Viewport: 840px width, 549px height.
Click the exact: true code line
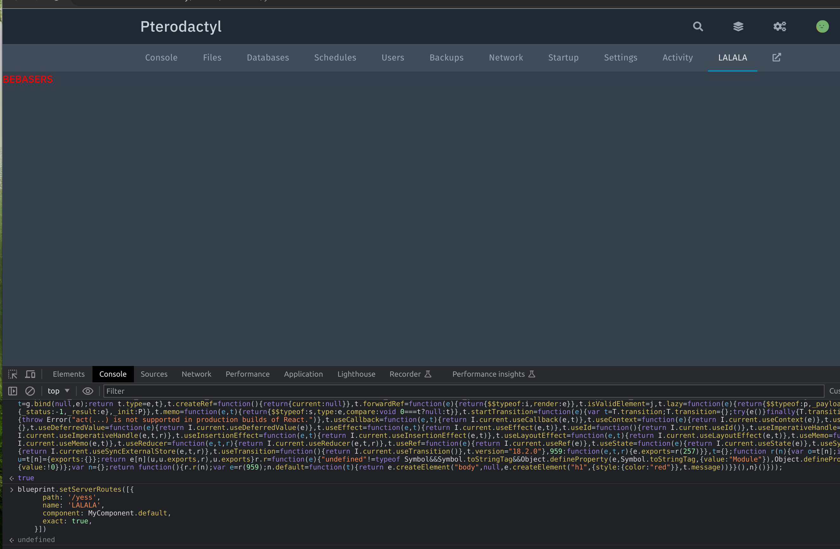[x=67, y=521]
